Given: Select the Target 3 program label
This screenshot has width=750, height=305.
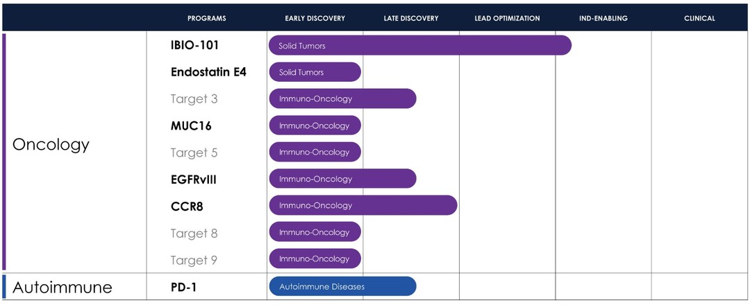Looking at the screenshot, I should pos(194,99).
